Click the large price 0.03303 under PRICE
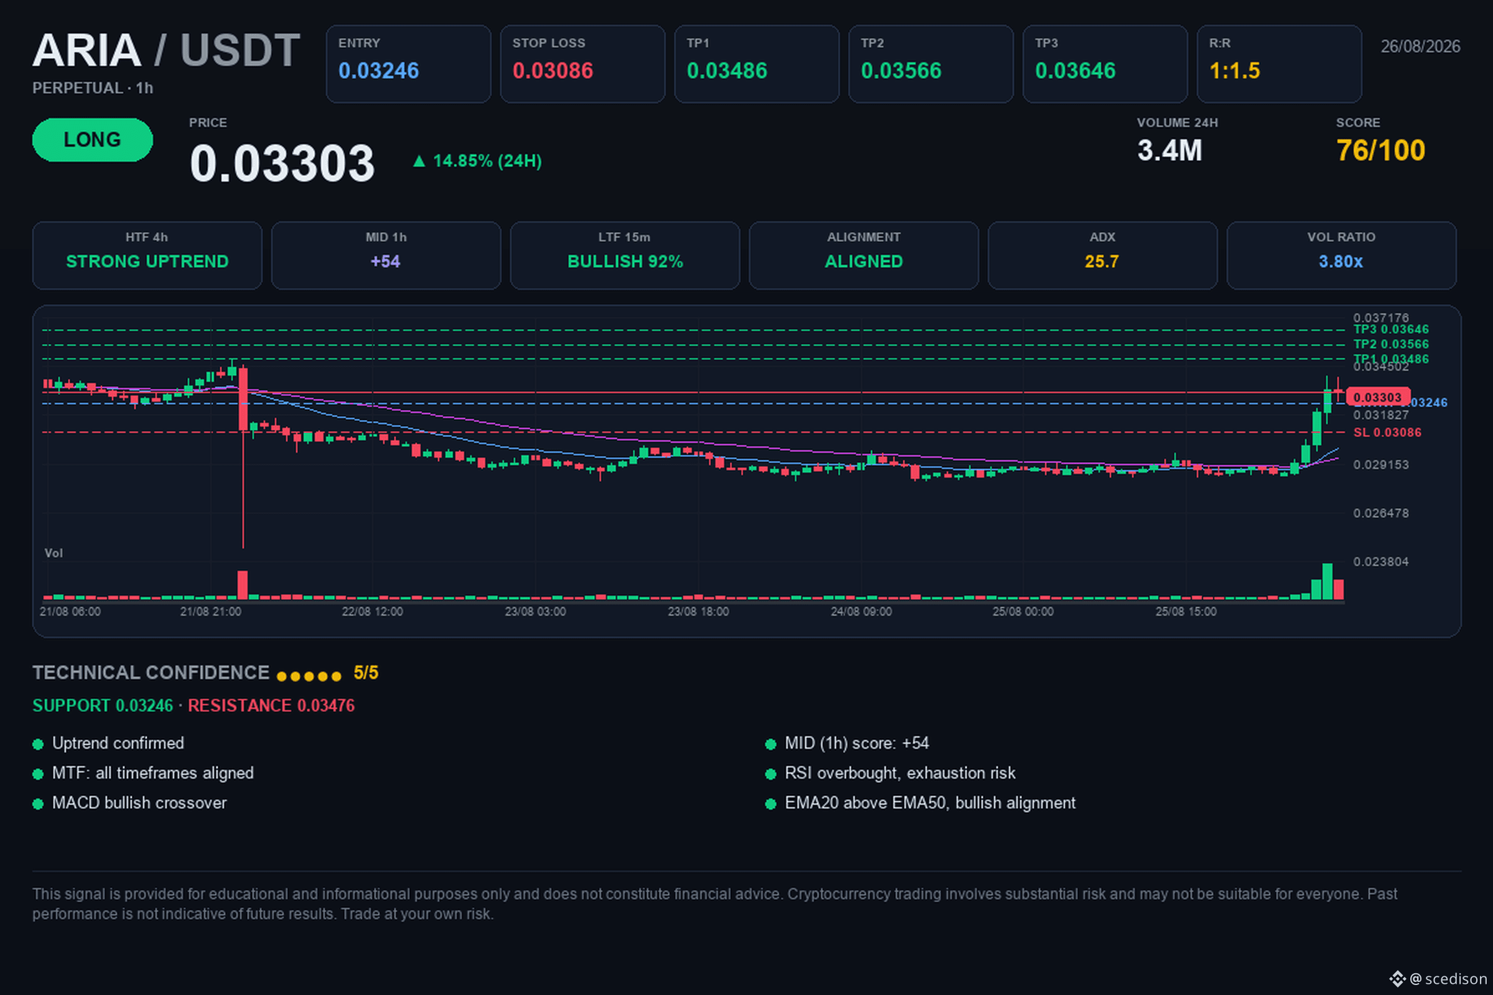1493x995 pixels. pyautogui.click(x=282, y=164)
